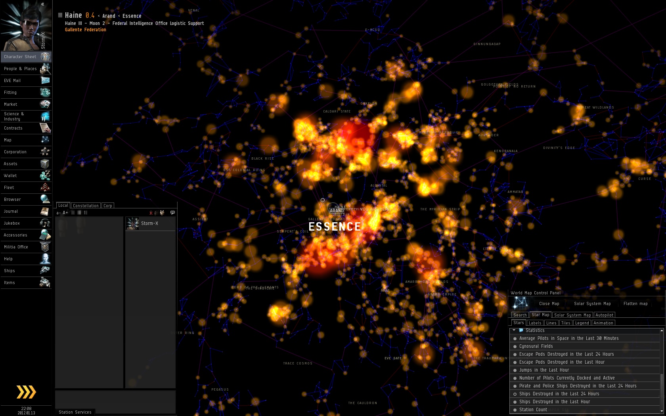Open the Journal icon
This screenshot has width=666, height=416.
(45, 211)
